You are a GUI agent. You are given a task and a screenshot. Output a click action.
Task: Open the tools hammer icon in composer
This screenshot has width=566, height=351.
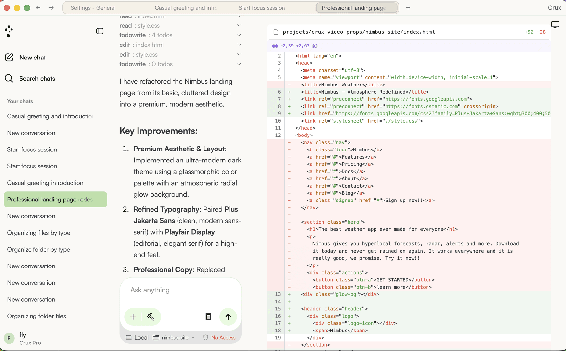[x=151, y=317]
